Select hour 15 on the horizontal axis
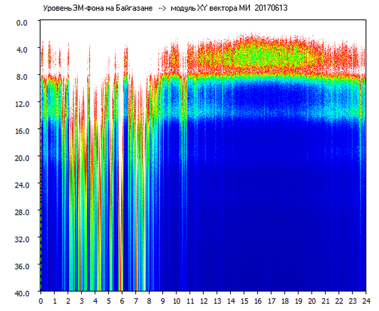This screenshot has width=379, height=311. tap(244, 301)
